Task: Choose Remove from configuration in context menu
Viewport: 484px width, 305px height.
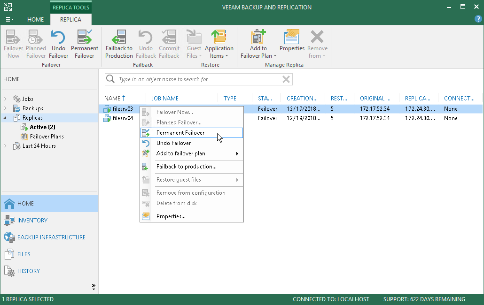Action: pyautogui.click(x=192, y=193)
